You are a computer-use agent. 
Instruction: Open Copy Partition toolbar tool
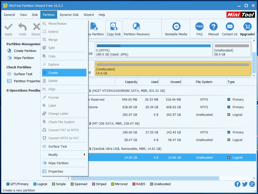click(96, 29)
